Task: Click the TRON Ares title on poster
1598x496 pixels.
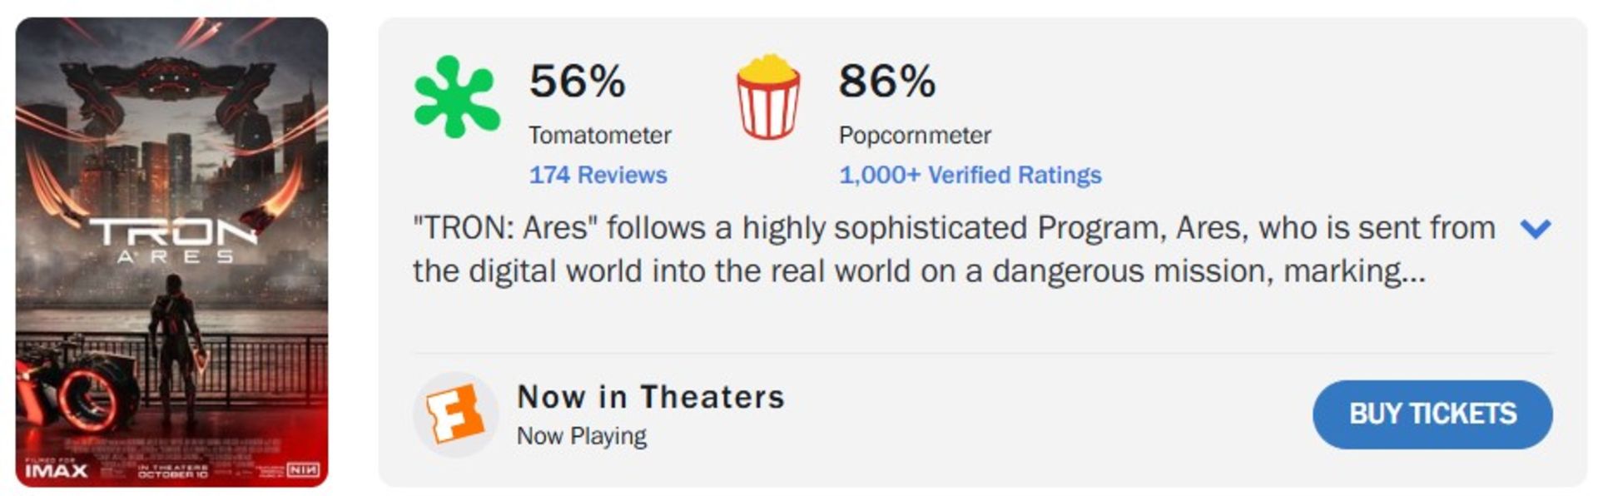Action: (x=173, y=241)
